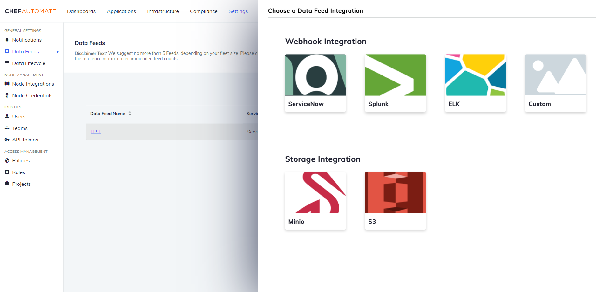Toggle sort order on Data Feed Name column
The width and height of the screenshot is (596, 292).
pyautogui.click(x=130, y=113)
